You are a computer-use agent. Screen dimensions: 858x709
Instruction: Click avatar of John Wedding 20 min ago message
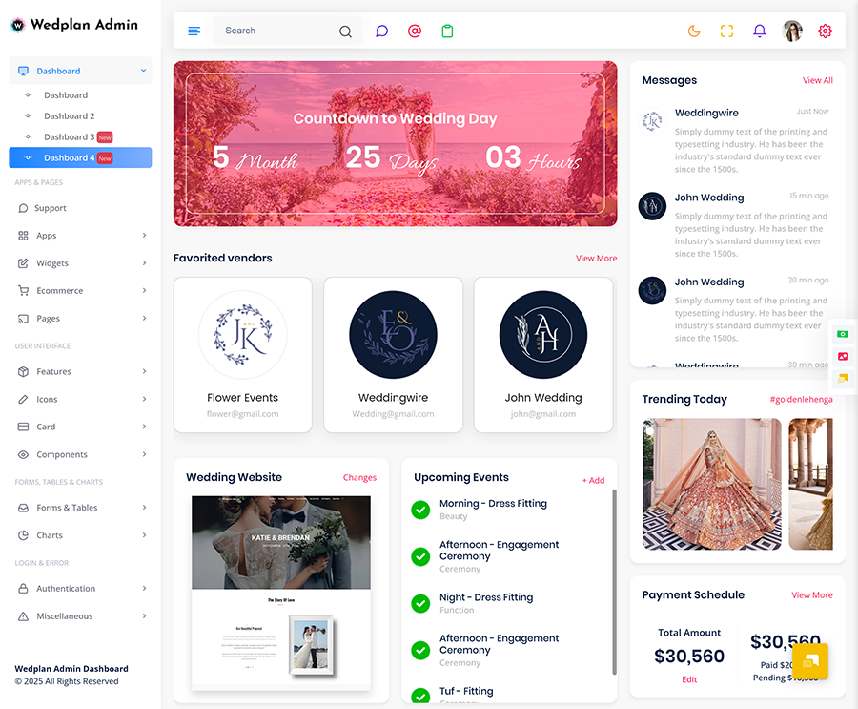click(652, 290)
